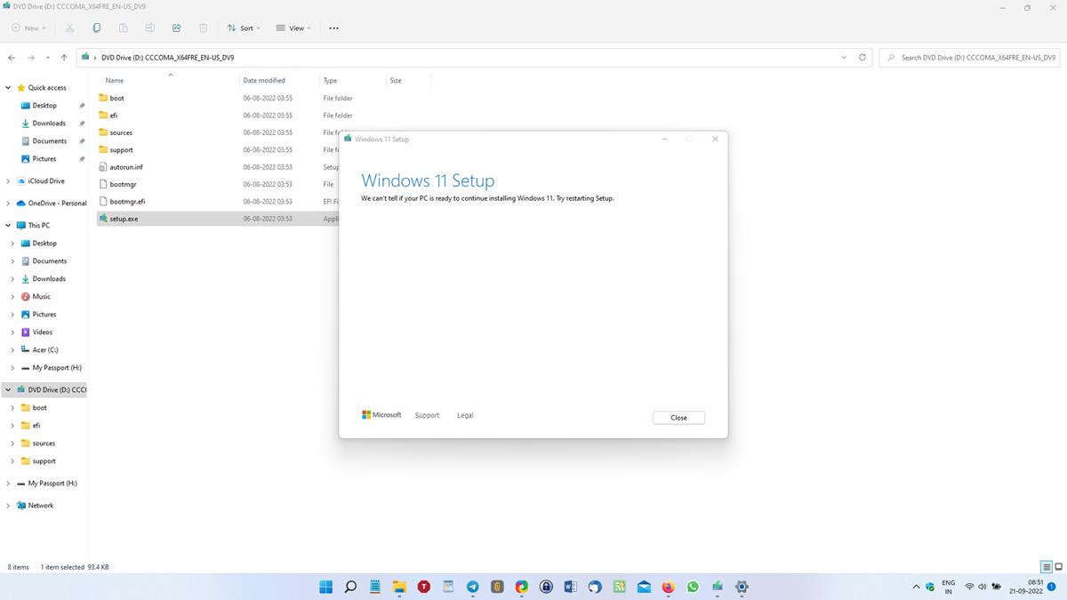Screen dimensions: 1067x600
Task: Show hidden tray icons chevron
Action: 917,587
